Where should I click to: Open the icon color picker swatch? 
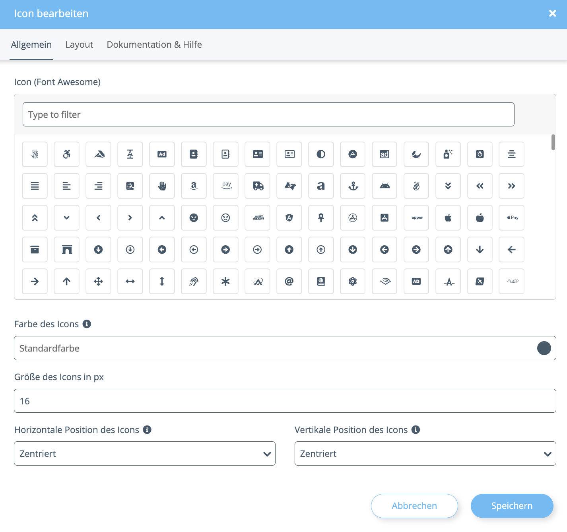544,348
